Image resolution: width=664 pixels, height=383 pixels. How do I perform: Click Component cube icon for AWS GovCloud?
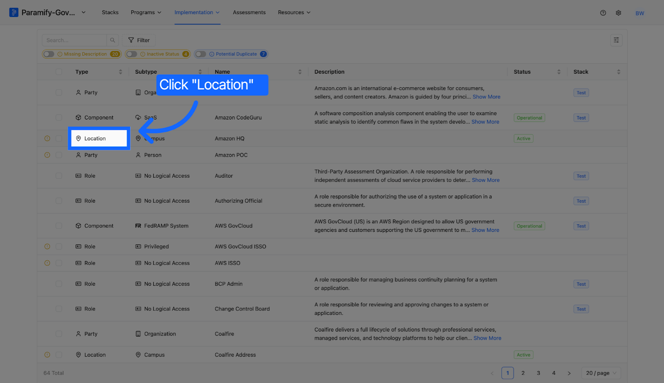(x=78, y=226)
